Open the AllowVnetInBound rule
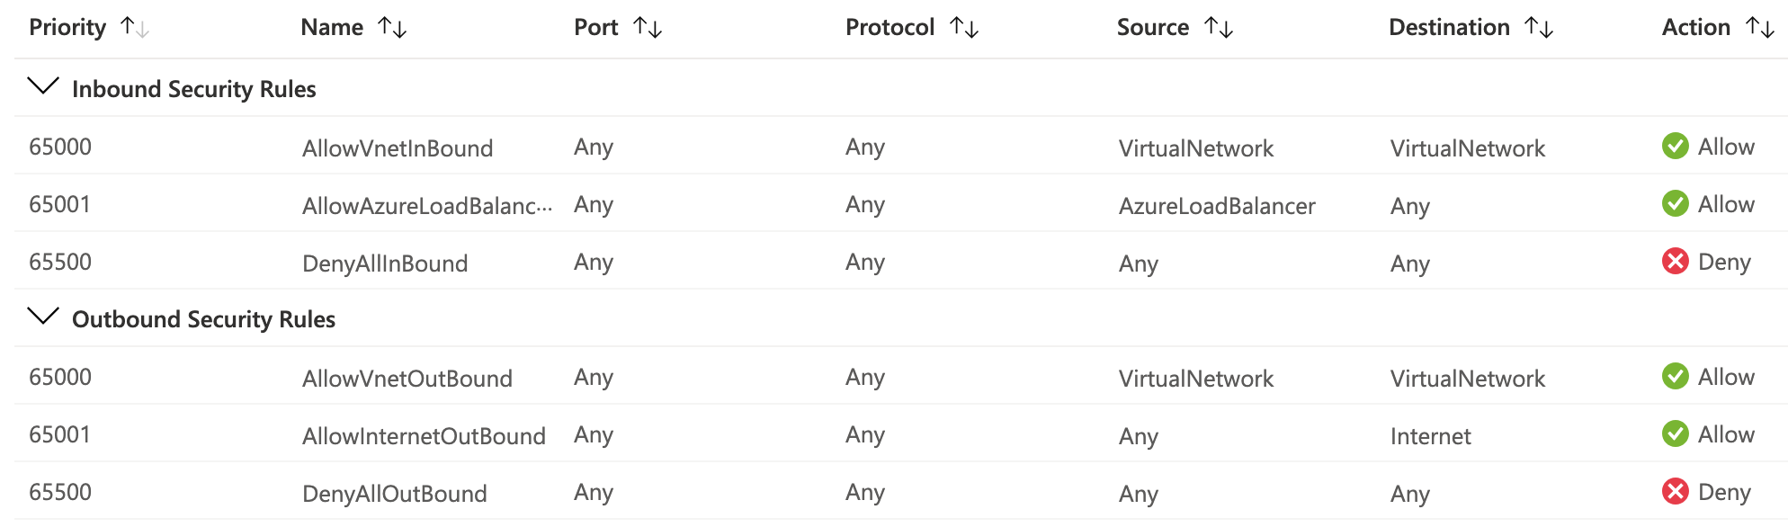This screenshot has width=1788, height=527. [398, 148]
